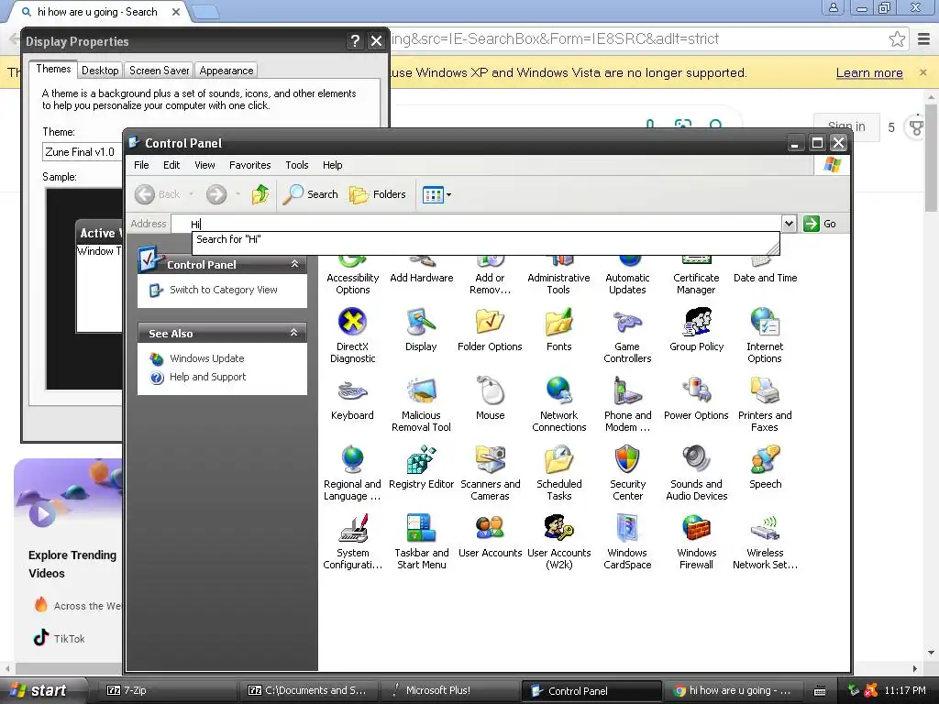Open Internet Options icon

(765, 322)
